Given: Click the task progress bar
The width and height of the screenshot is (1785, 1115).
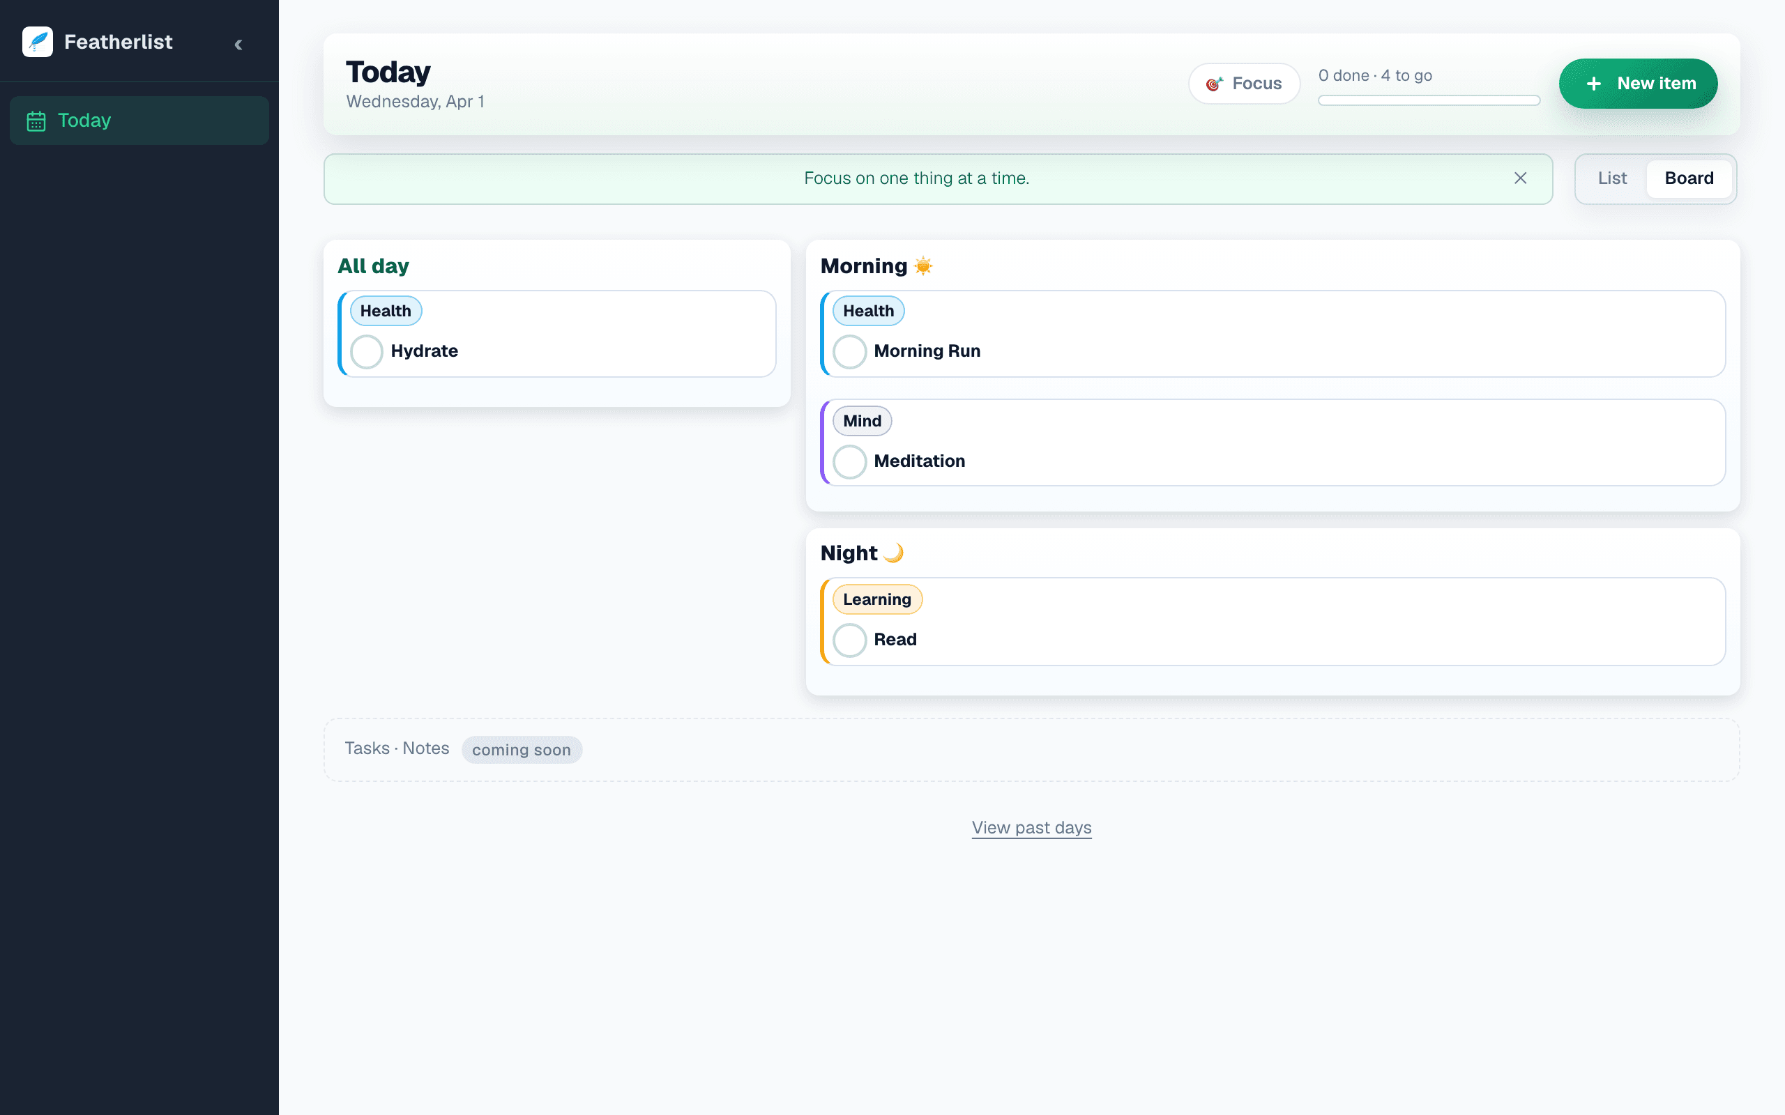Looking at the screenshot, I should tap(1428, 100).
